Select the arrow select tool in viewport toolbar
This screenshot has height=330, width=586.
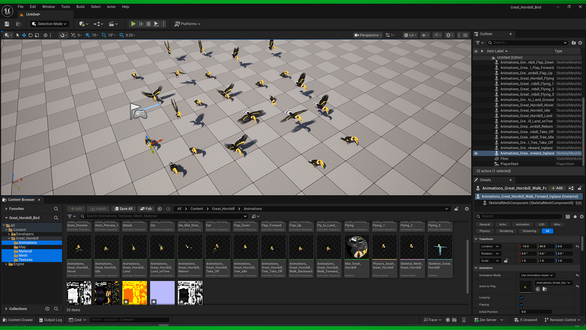pos(18,35)
